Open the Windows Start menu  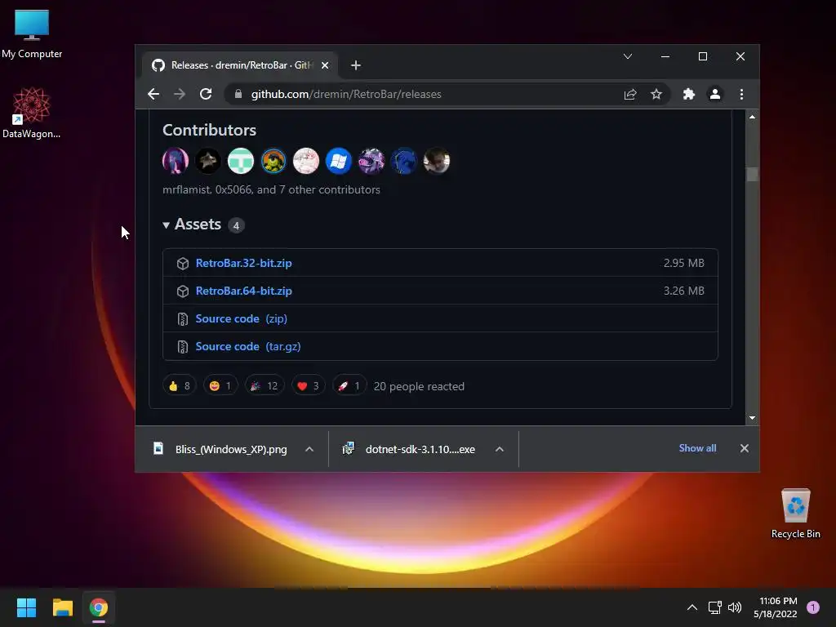tap(26, 607)
